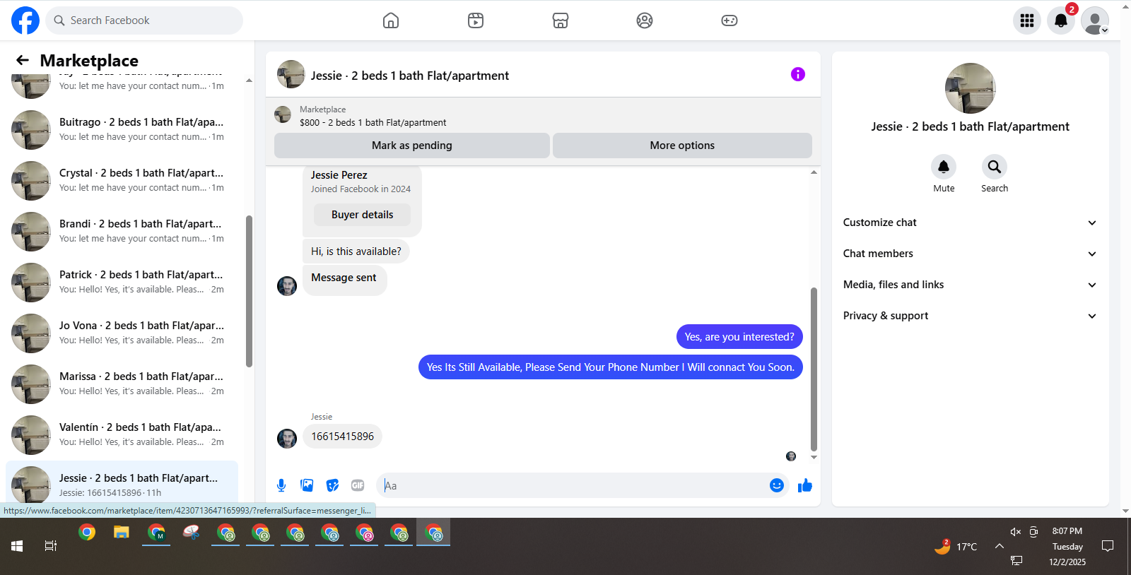Viewport: 1131px width, 575px height.
Task: Click the conversation list scrollbar thumb
Action: tap(249, 291)
